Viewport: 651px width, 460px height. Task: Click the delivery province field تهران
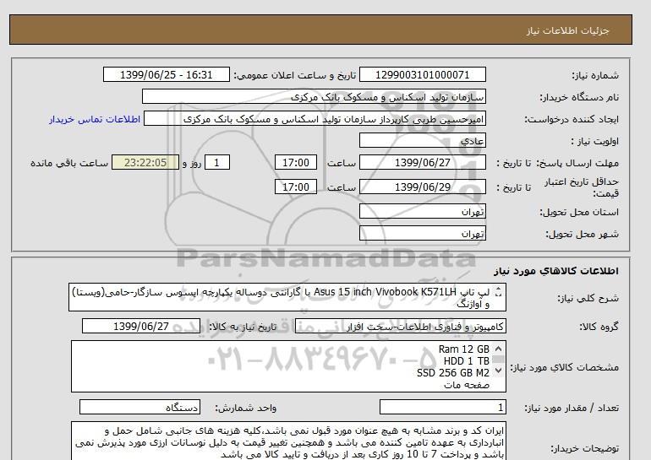click(422, 212)
